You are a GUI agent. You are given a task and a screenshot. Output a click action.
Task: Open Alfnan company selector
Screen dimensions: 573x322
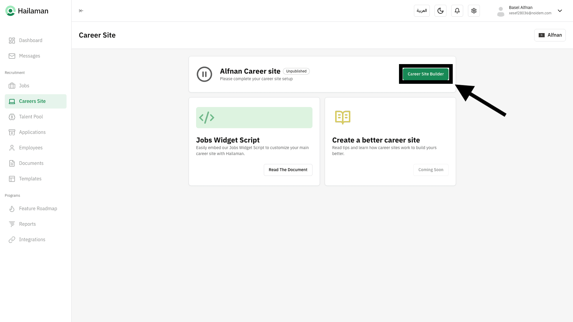(x=550, y=35)
